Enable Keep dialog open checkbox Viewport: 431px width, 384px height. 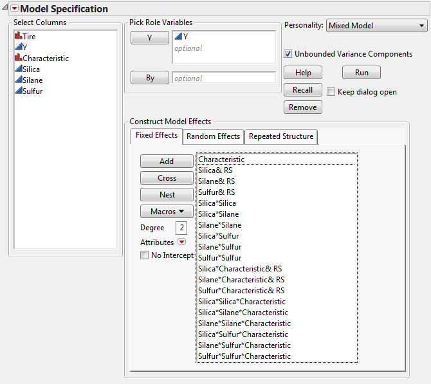[331, 92]
